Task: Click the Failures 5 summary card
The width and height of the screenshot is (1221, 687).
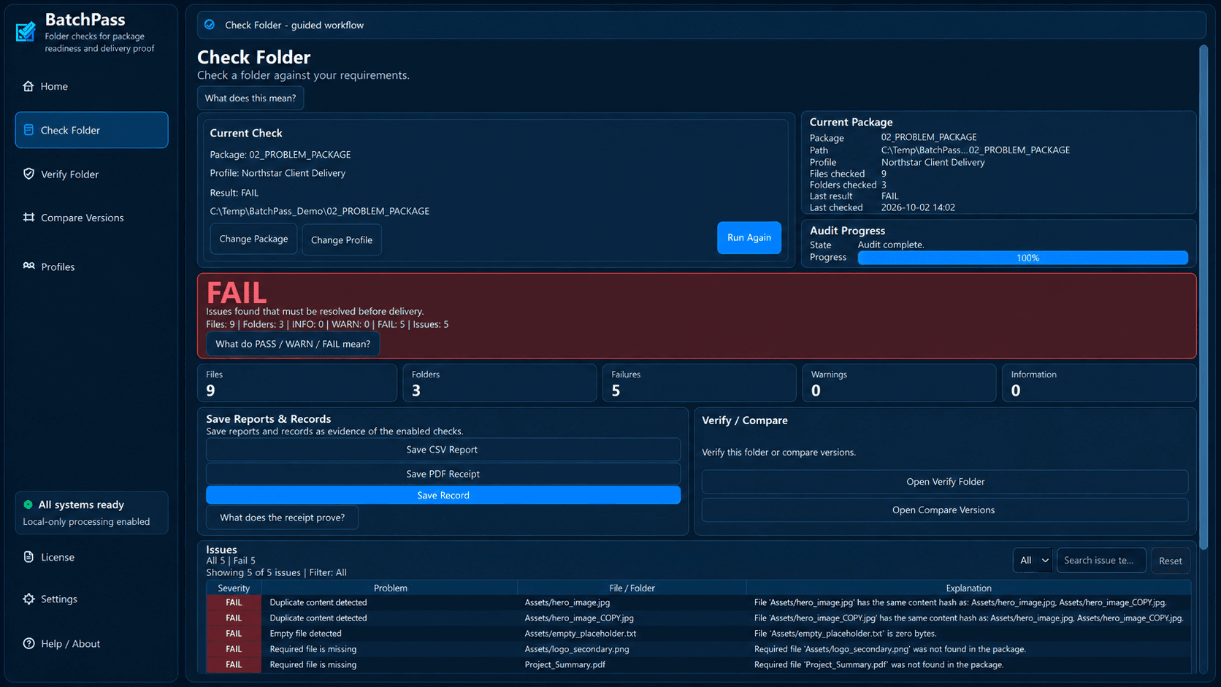Action: click(x=699, y=383)
